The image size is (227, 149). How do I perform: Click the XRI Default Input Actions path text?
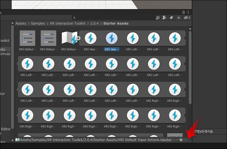point(96,140)
